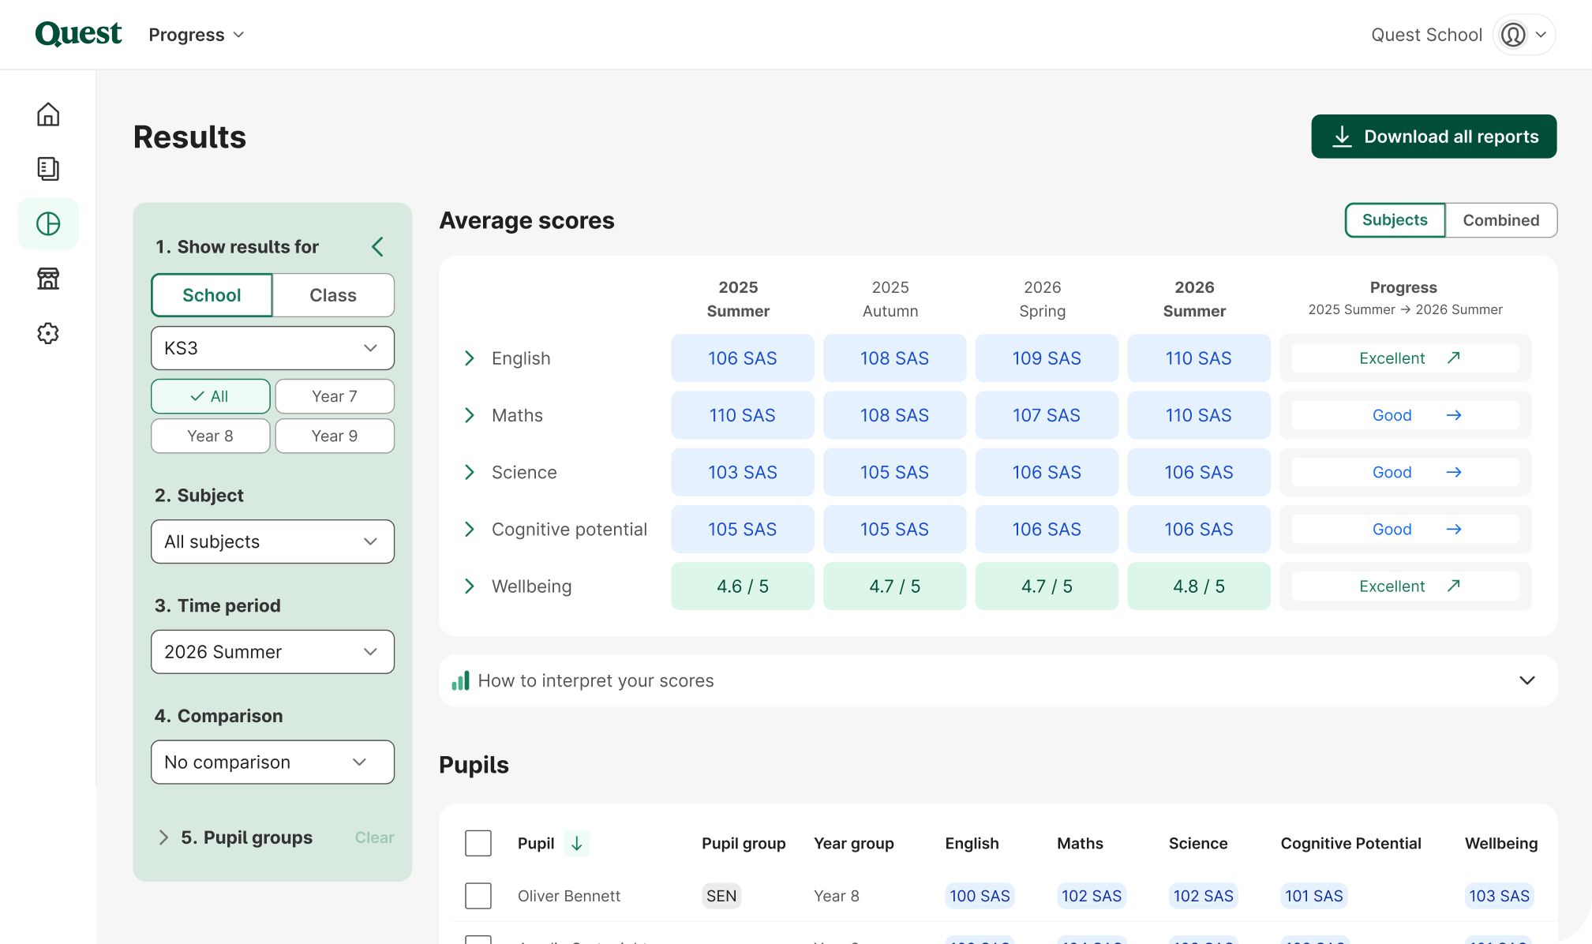Click Wellbeing 2026 Summer 4.8 / 5 score
1592x944 pixels.
[x=1199, y=586]
